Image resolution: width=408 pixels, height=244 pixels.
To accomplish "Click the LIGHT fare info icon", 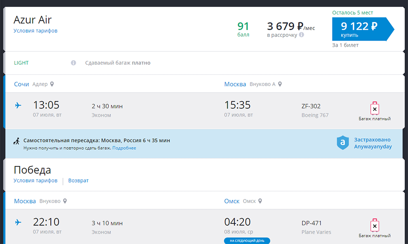I will tap(73, 63).
